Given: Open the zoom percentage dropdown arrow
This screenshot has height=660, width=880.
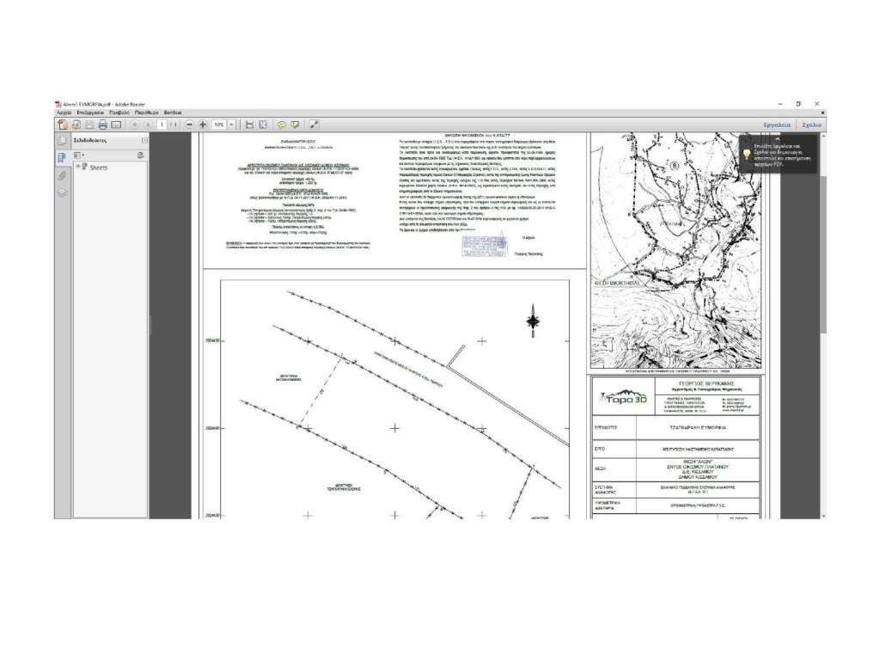Looking at the screenshot, I should 231,125.
